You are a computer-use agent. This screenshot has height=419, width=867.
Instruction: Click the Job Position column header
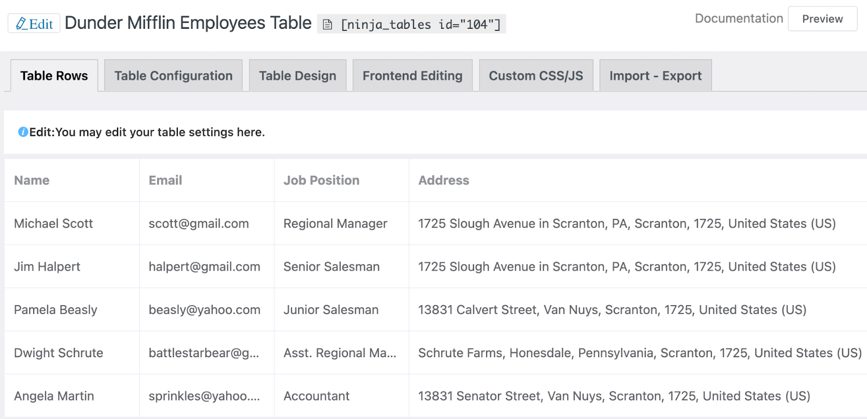[321, 181]
